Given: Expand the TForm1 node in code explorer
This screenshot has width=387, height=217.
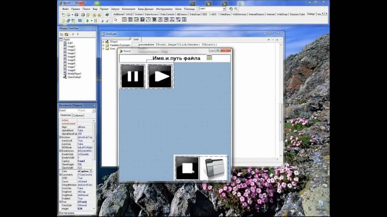Looking at the screenshot, I should pyautogui.click(x=103, y=42).
